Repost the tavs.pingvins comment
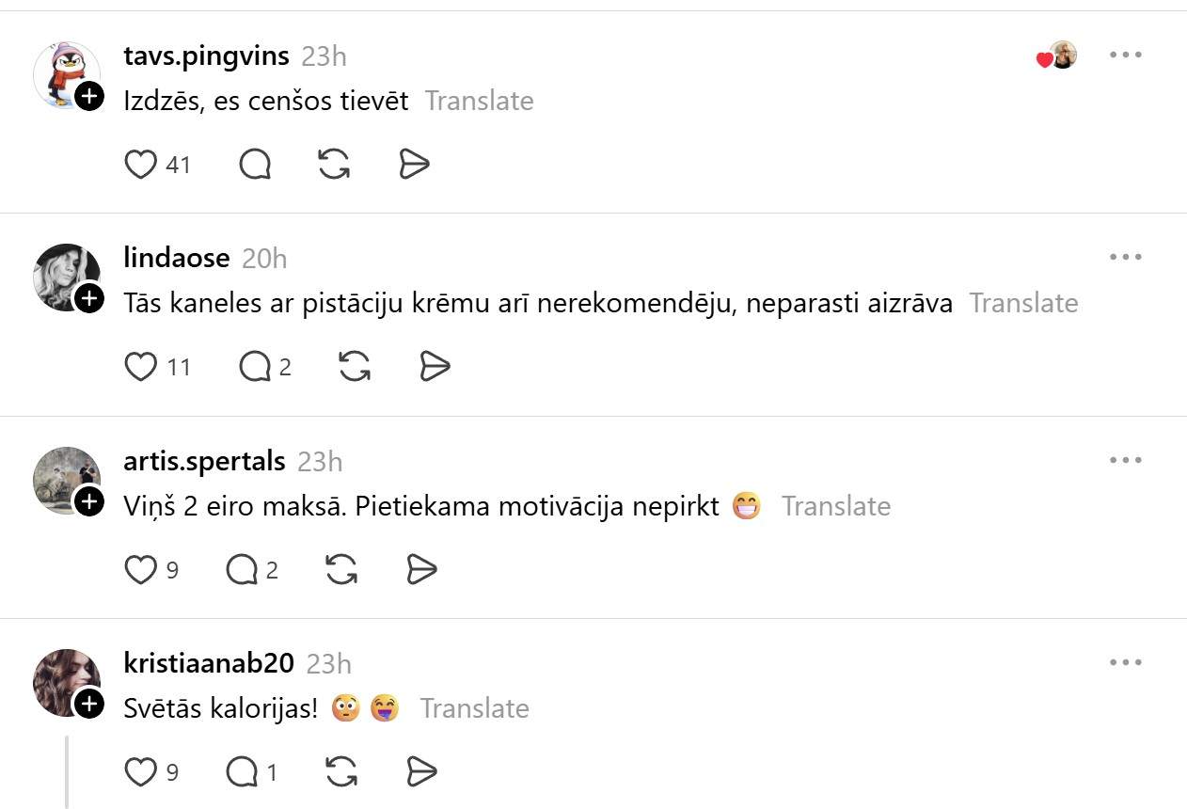Image resolution: width=1187 pixels, height=809 pixels. 334,165
